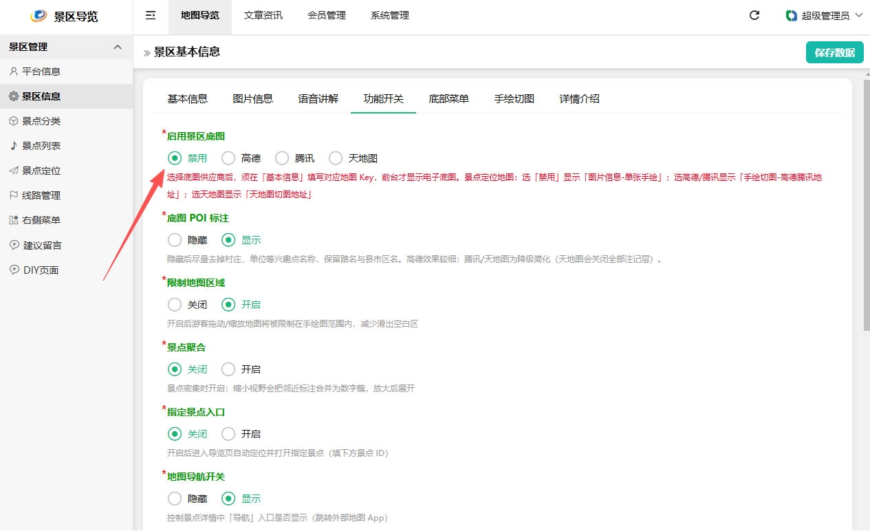870x531 pixels.
Task: Set 景点聚合 to 关闭
Action: coord(175,369)
